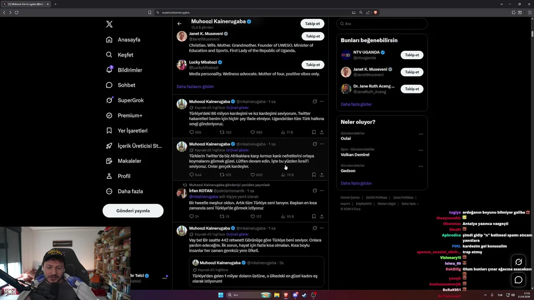Open Windows Start menu
Screen dimensions: 534x300
tap(220, 295)
